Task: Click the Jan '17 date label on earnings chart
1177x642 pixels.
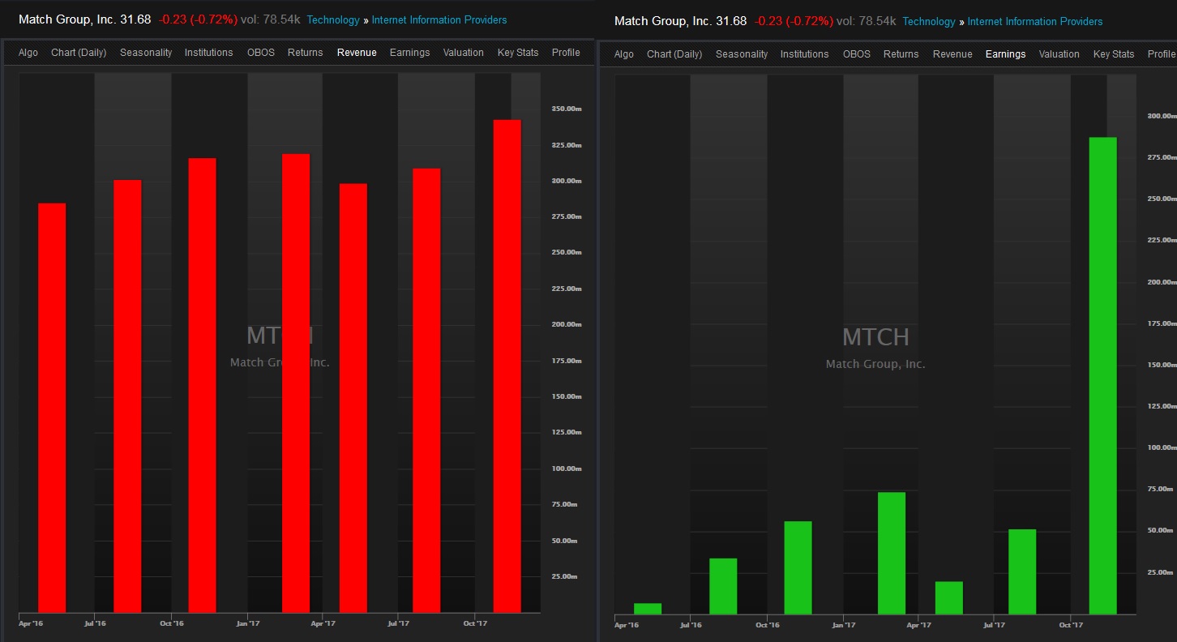Action: 843,625
